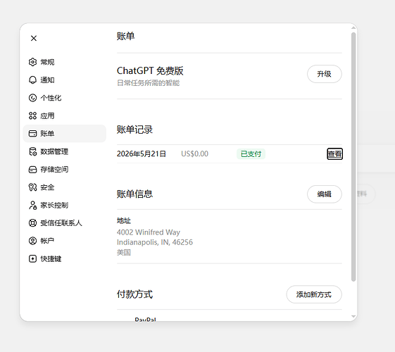395x352 pixels.
Task: Click the 账单记录 section heading
Action: click(134, 130)
